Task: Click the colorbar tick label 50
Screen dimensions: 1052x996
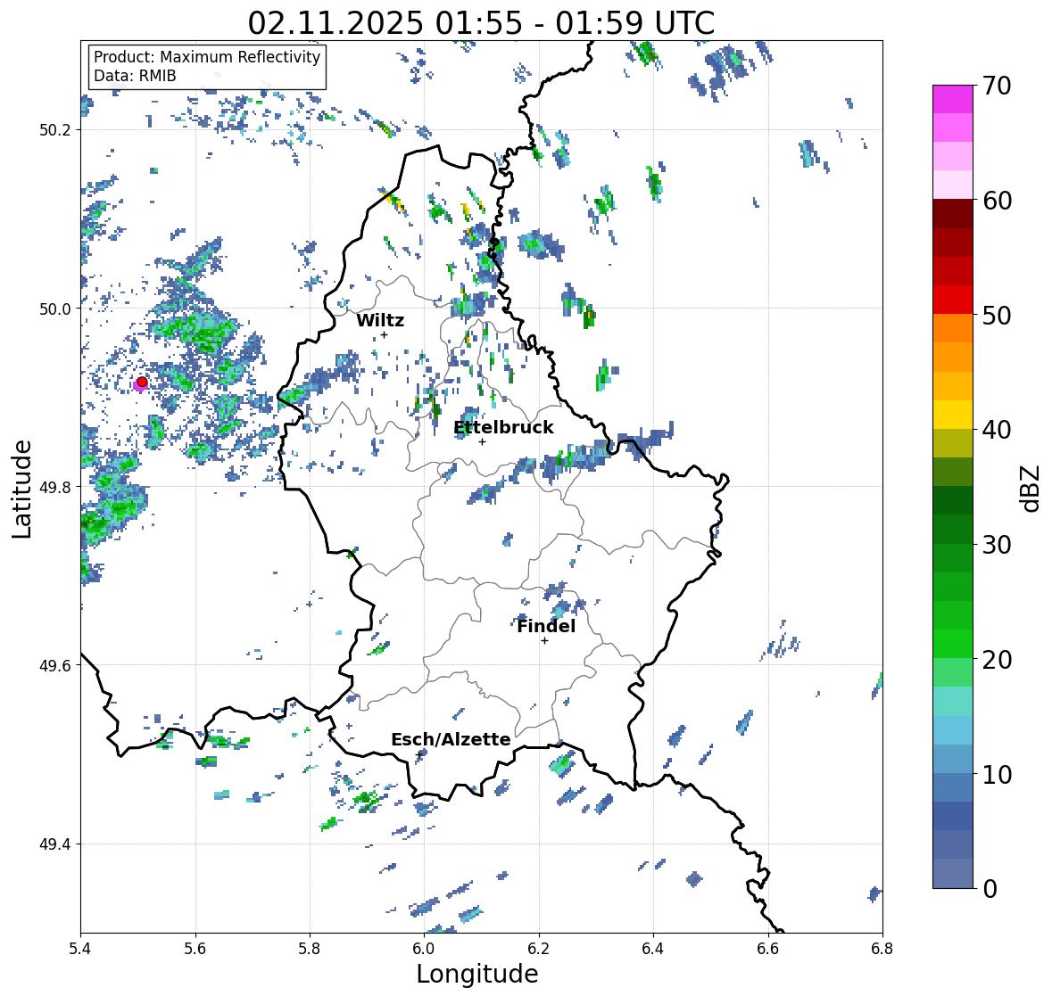Action: click(997, 315)
